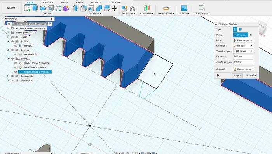Open the Operación Cuerpo nuevo dropdown
The width and height of the screenshot is (272, 154).
tap(243, 69)
